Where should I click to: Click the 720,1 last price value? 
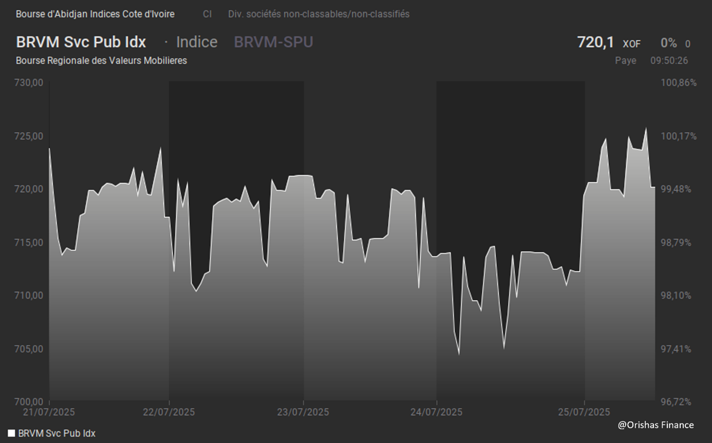595,42
